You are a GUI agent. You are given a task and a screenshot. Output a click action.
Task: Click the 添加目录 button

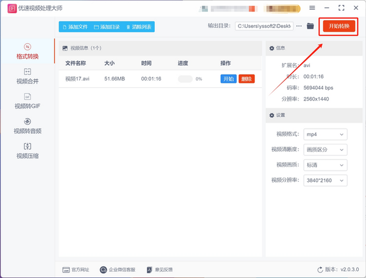pos(107,27)
